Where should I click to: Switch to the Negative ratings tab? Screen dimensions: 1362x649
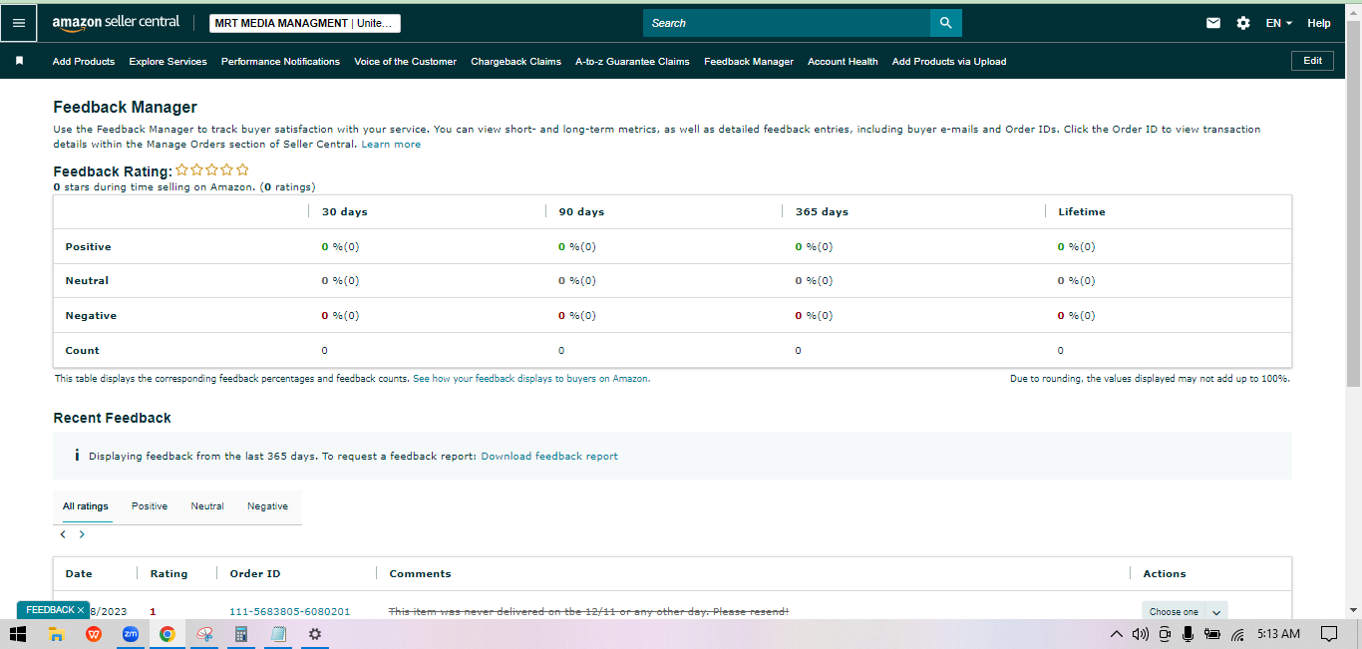[267, 506]
